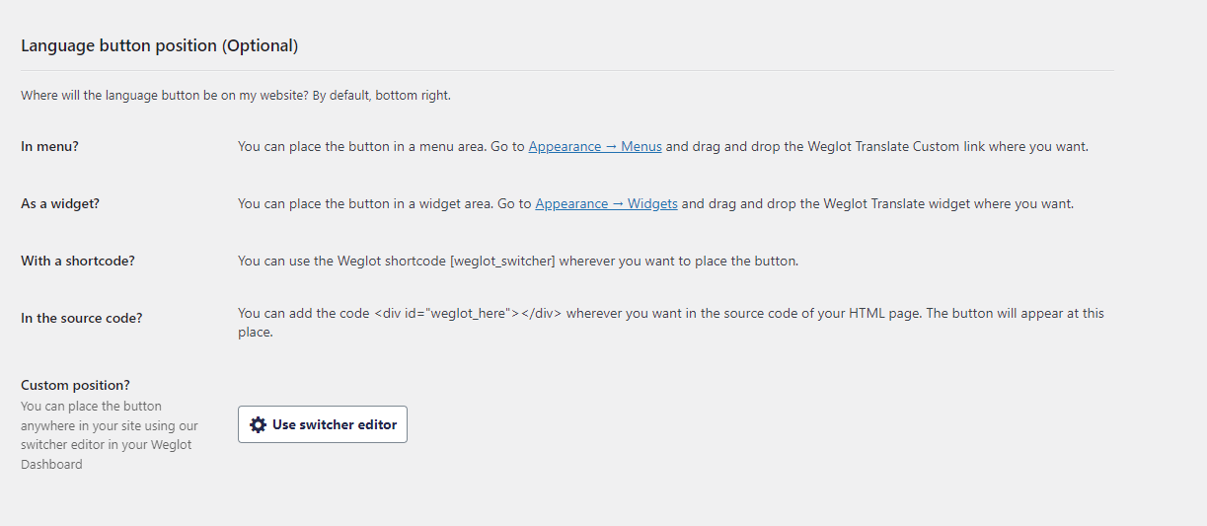
Task: Open the Appearance → Widgets link
Action: coord(606,203)
